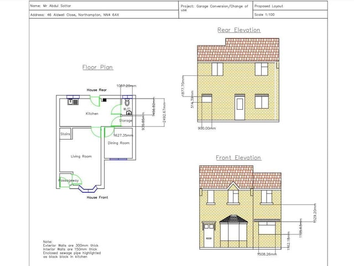Select the 'Kitchen' room label
354x266 pixels.
[92, 114]
